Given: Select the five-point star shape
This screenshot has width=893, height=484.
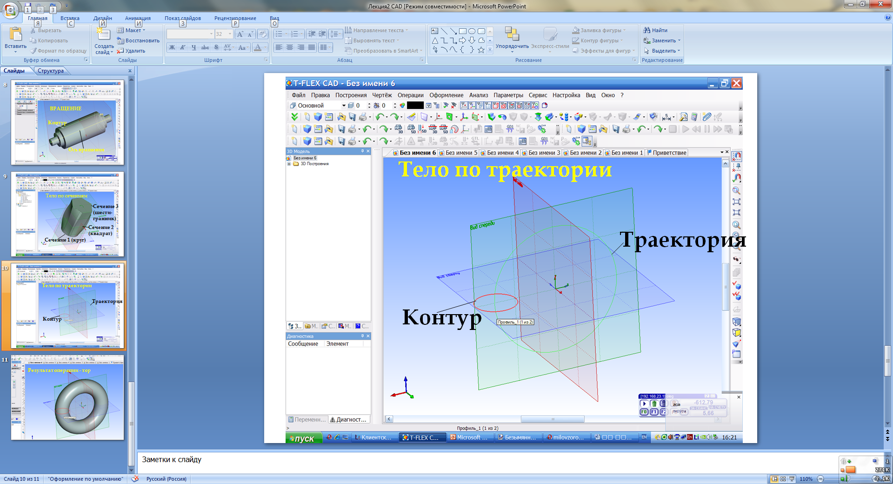Looking at the screenshot, I should pos(481,50).
